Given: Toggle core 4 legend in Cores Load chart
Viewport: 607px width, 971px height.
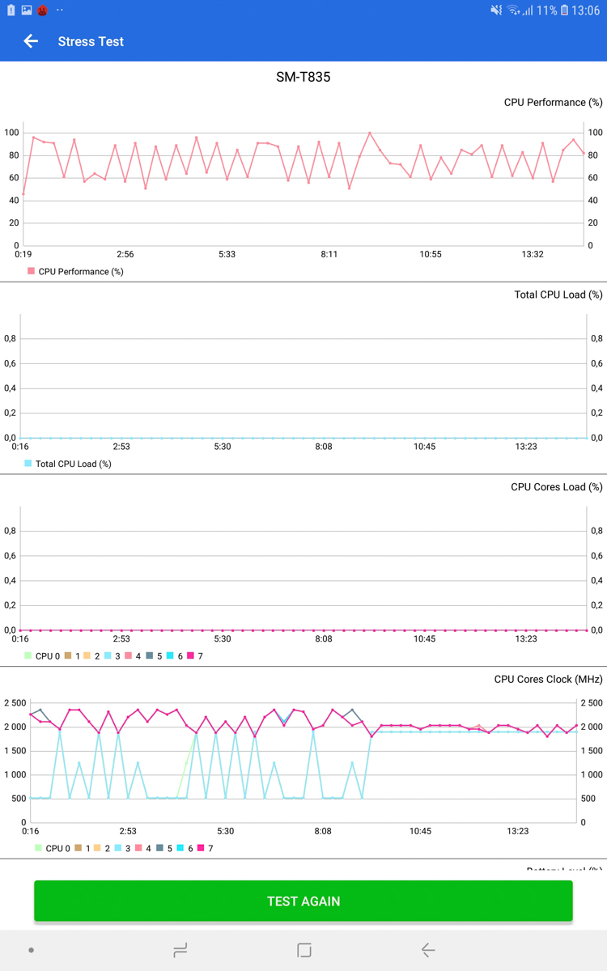Looking at the screenshot, I should pos(133,656).
